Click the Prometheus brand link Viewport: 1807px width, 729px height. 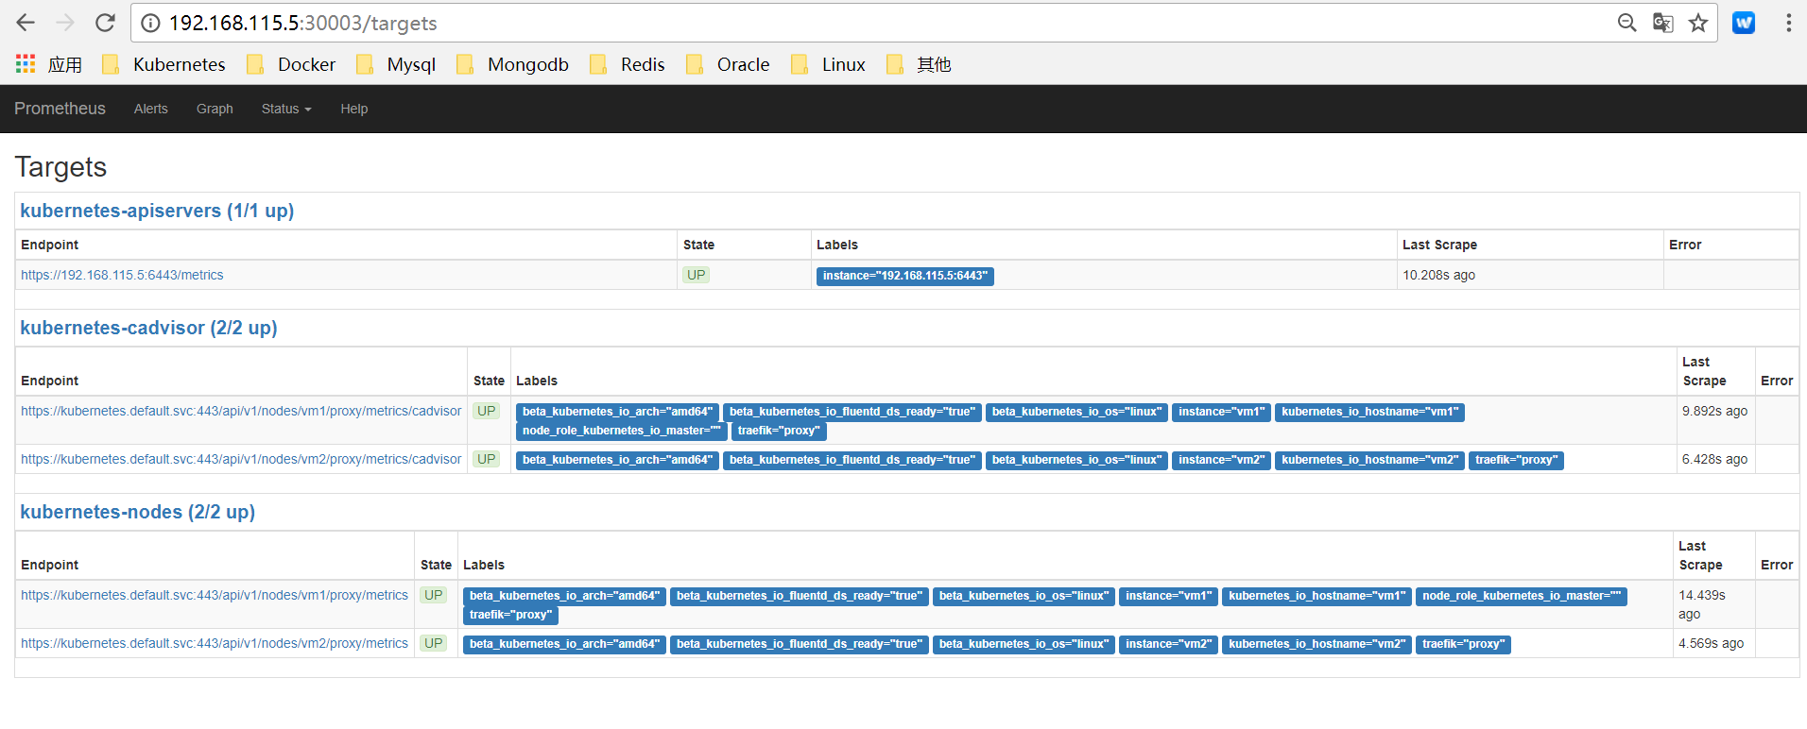tap(60, 109)
